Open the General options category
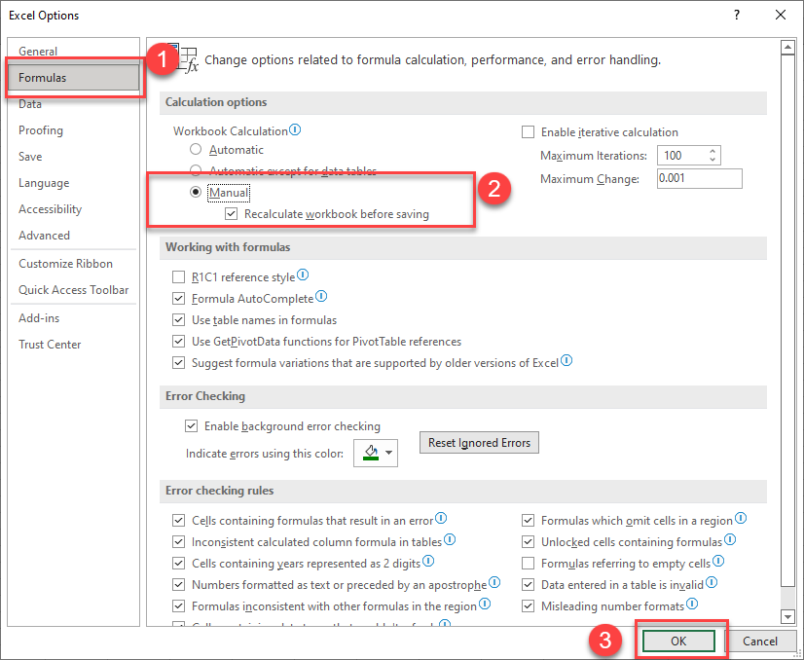 click(38, 52)
